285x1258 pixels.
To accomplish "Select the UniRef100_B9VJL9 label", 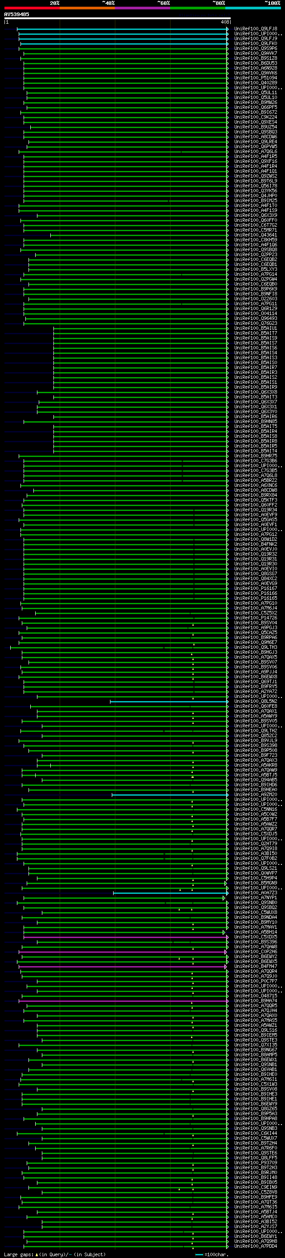I will 256,741.
